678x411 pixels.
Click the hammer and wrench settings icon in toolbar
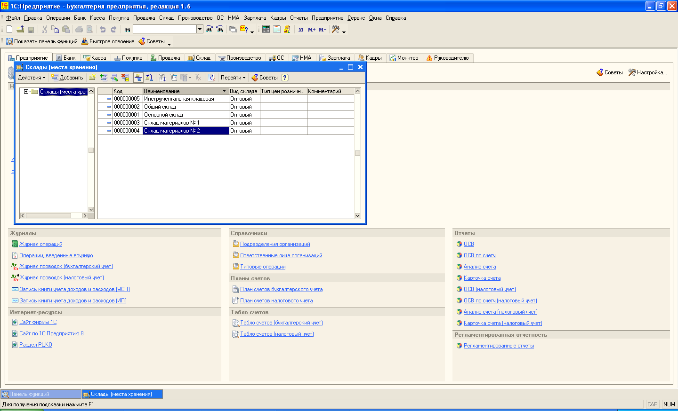point(336,29)
